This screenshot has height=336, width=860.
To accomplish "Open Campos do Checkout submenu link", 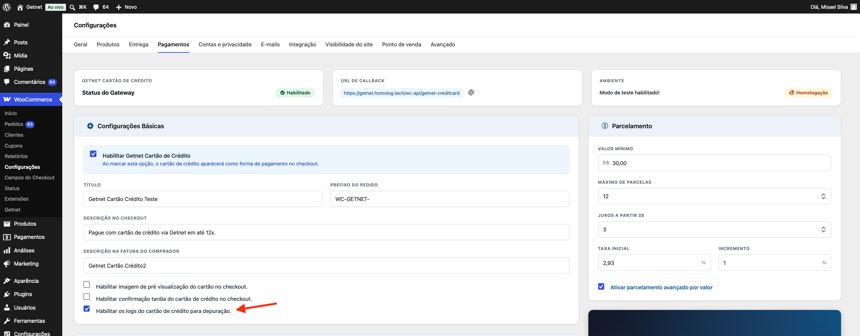I will click(29, 178).
